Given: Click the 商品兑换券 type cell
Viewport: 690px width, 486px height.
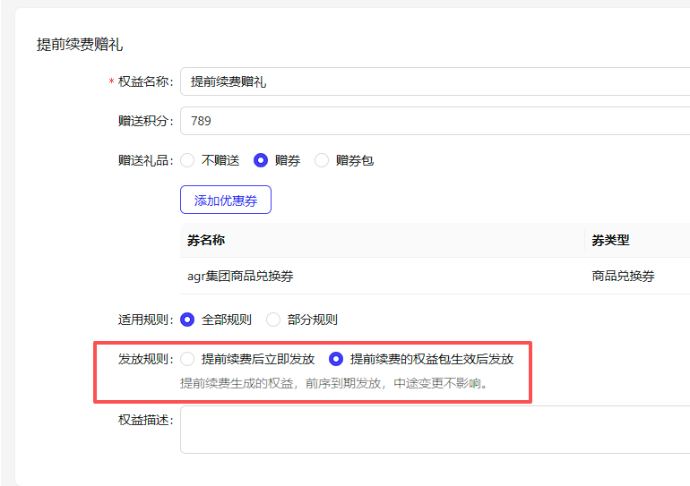Looking at the screenshot, I should (x=623, y=276).
